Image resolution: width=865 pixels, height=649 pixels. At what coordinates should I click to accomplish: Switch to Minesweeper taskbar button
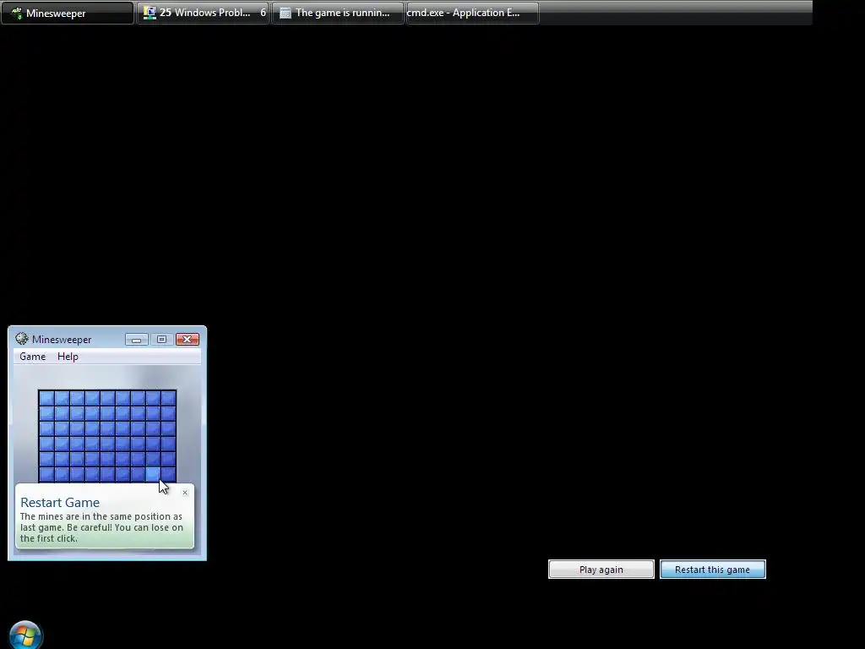point(68,13)
